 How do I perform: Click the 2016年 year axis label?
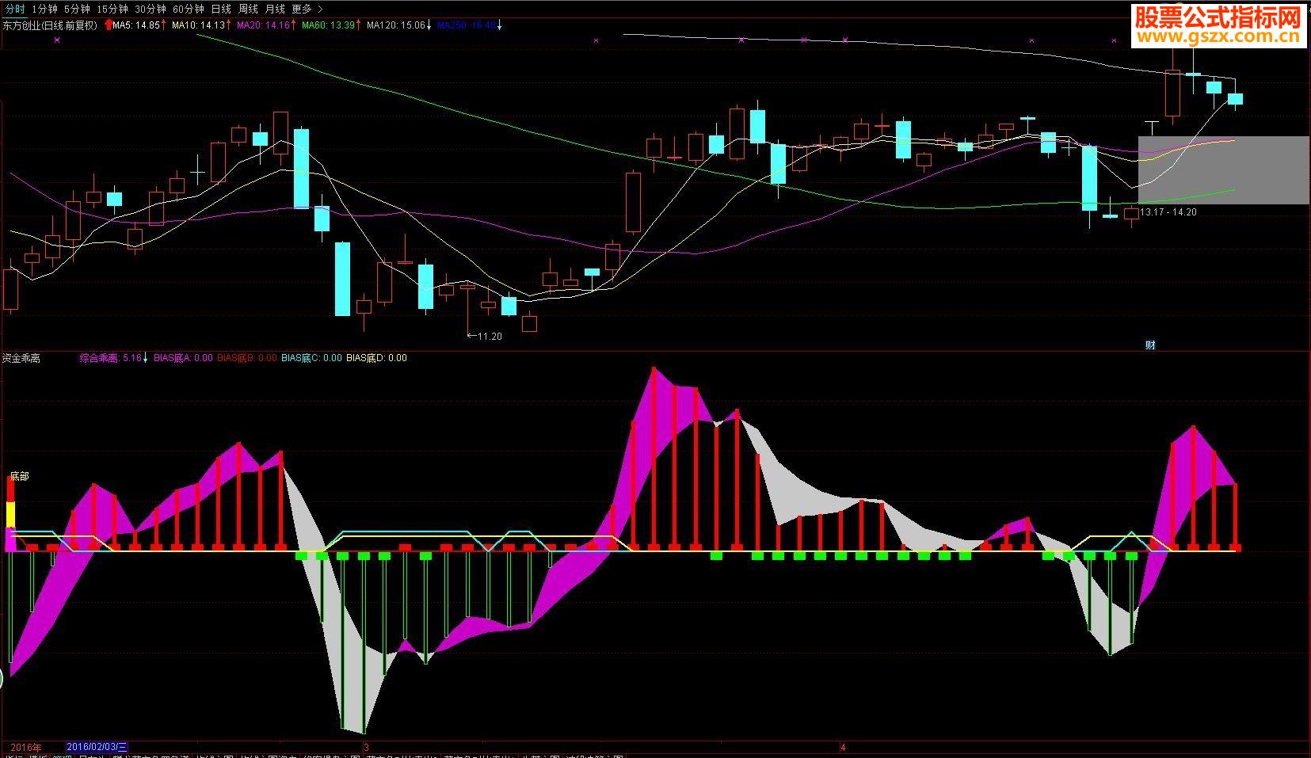click(x=26, y=747)
